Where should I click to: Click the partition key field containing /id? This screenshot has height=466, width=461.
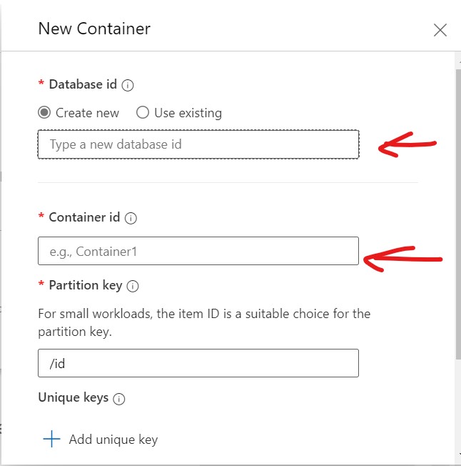point(198,363)
